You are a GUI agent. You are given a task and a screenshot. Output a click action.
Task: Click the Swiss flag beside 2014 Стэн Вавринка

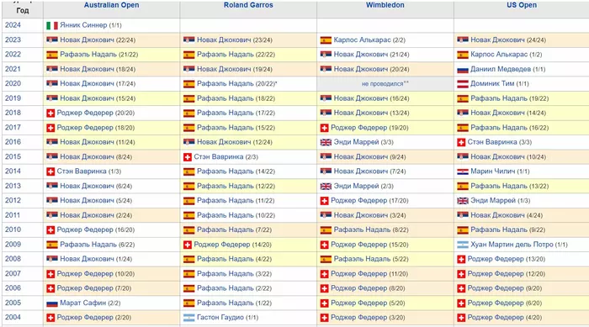pyautogui.click(x=50, y=171)
